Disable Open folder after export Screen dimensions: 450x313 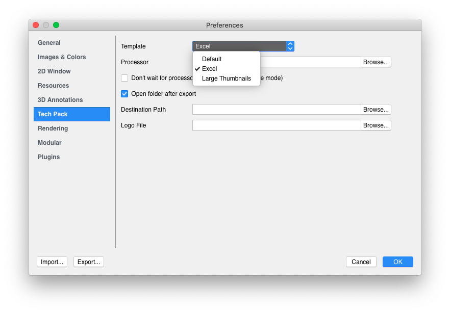tap(124, 94)
